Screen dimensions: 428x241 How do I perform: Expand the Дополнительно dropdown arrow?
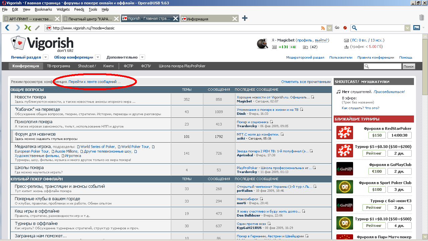pos(142,57)
